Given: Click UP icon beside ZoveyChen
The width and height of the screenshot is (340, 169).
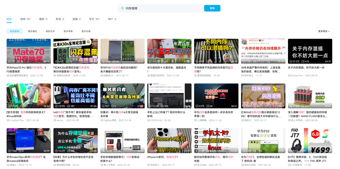Looking at the screenshot, I should point(289,76).
